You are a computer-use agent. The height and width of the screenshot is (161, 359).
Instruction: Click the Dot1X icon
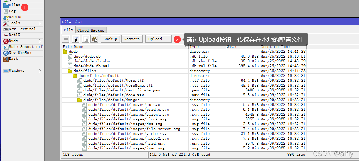pos(6,35)
